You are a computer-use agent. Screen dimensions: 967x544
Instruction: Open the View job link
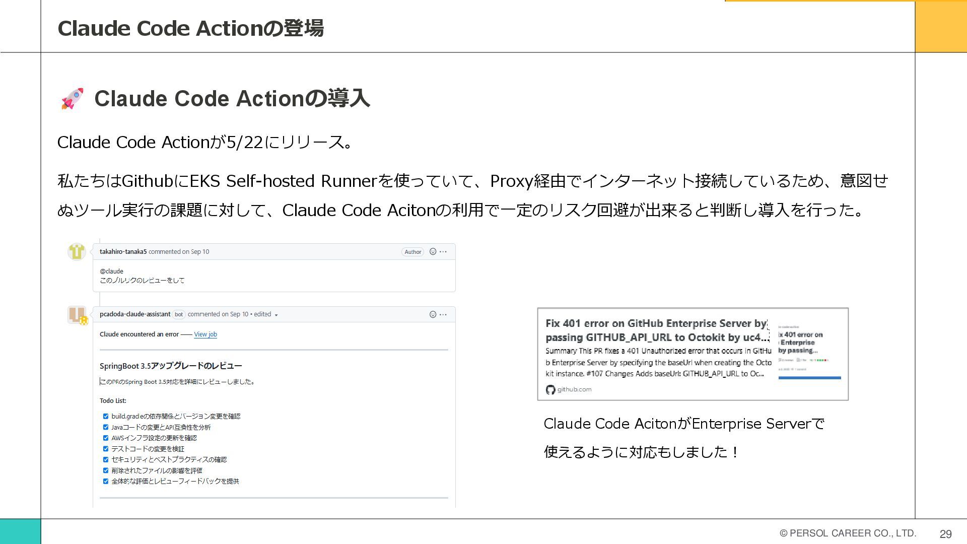[205, 334]
